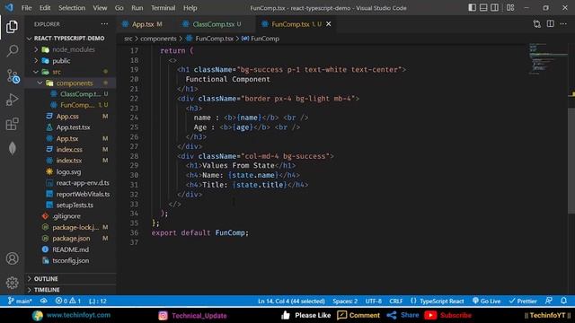Close the FunComp.tsx tab
Screen dimensions: 575x323
[329, 24]
